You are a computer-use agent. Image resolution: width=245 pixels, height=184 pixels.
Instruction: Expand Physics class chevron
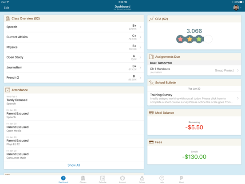(140, 47)
